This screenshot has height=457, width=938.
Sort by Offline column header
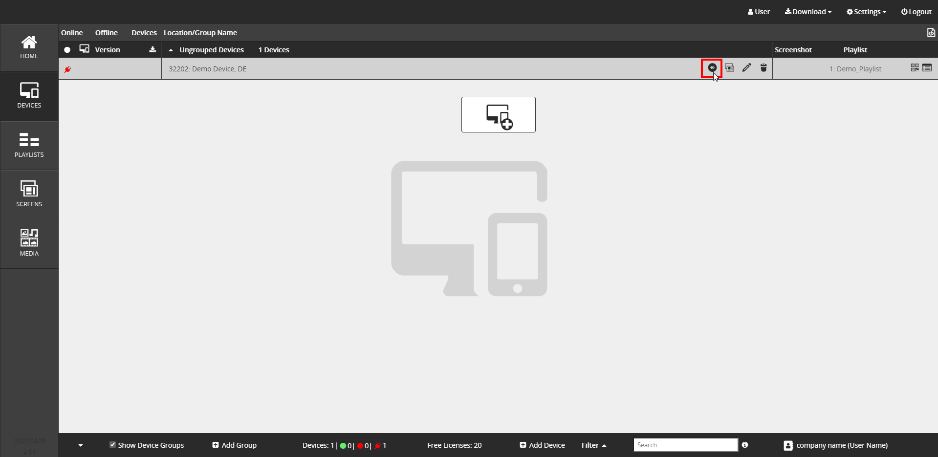[107, 33]
